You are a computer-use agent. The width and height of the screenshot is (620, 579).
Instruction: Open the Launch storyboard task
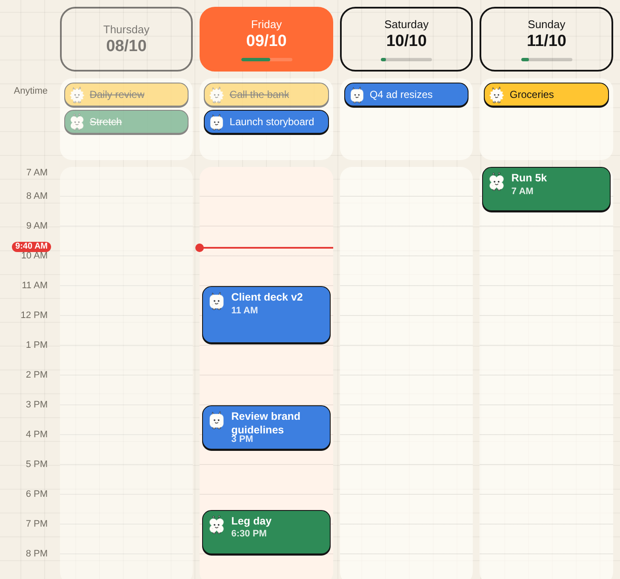click(x=266, y=122)
